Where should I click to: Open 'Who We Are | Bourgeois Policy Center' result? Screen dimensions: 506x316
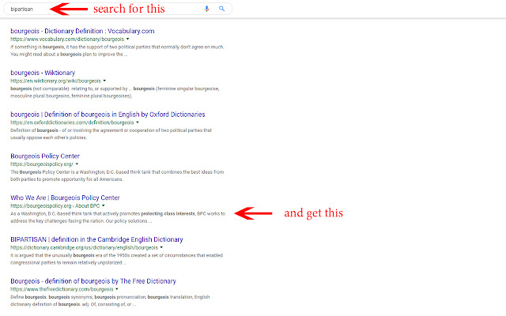point(65,197)
